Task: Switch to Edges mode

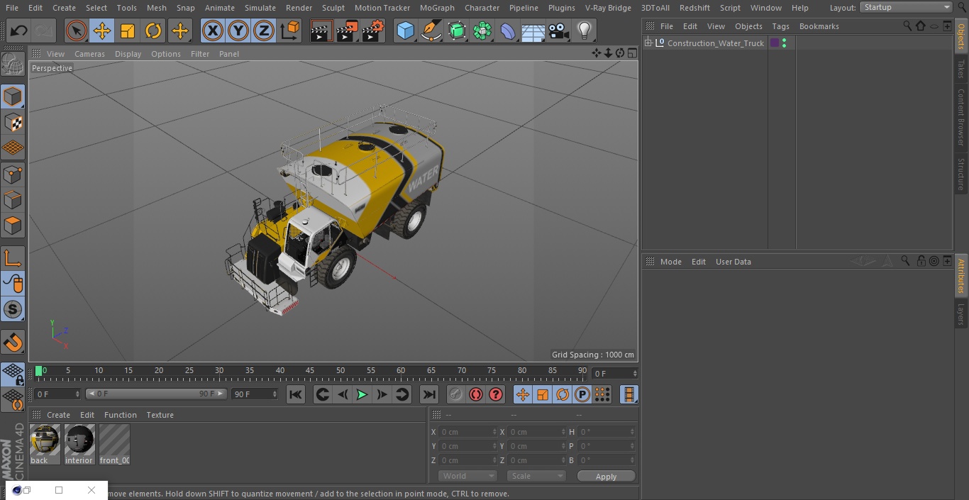Action: (x=13, y=200)
